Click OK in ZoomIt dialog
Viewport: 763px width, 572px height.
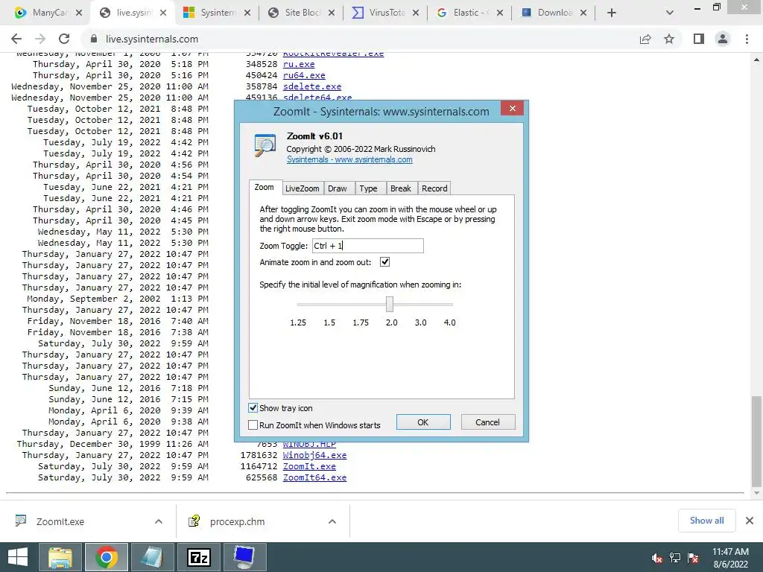point(423,422)
